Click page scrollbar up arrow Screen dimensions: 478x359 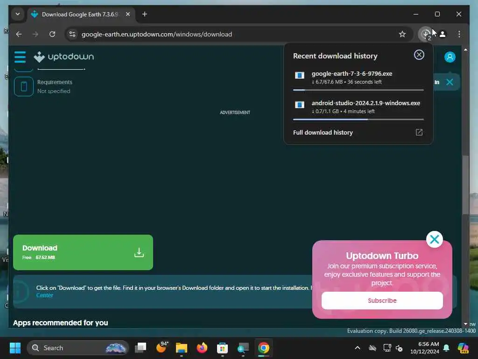(x=465, y=50)
